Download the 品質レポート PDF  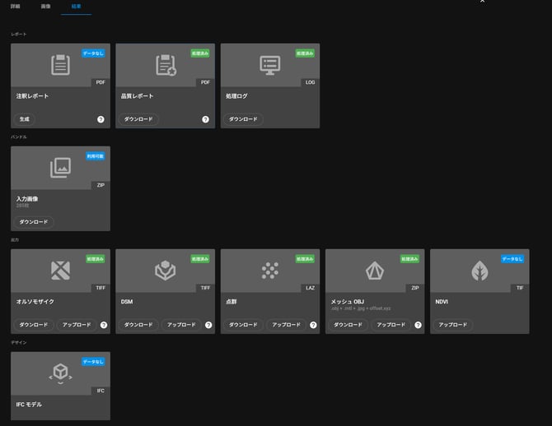tap(138, 119)
